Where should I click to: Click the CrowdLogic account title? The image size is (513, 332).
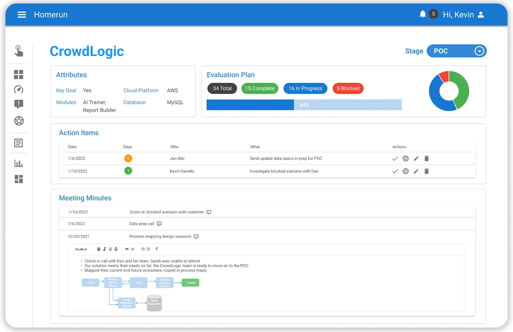[87, 51]
